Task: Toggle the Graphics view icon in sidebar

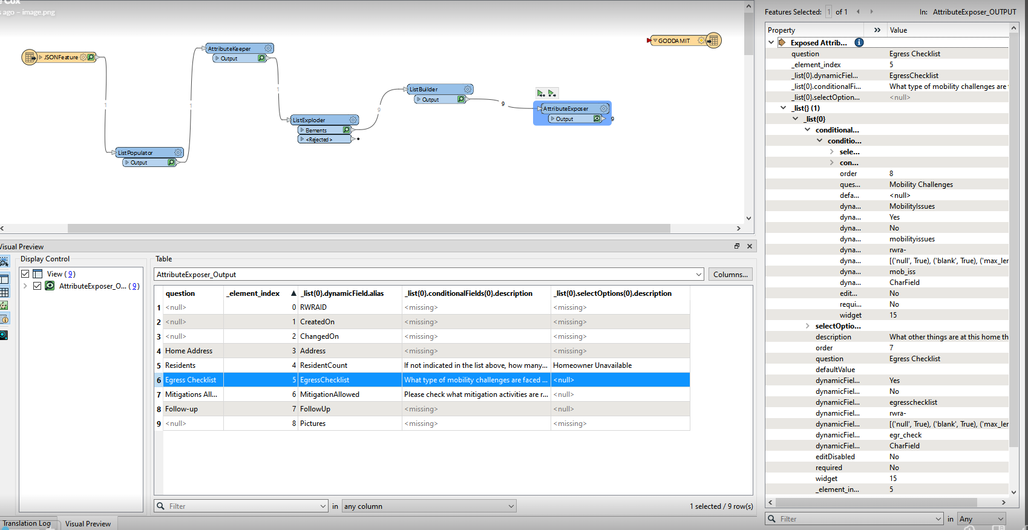Action: coord(4,306)
